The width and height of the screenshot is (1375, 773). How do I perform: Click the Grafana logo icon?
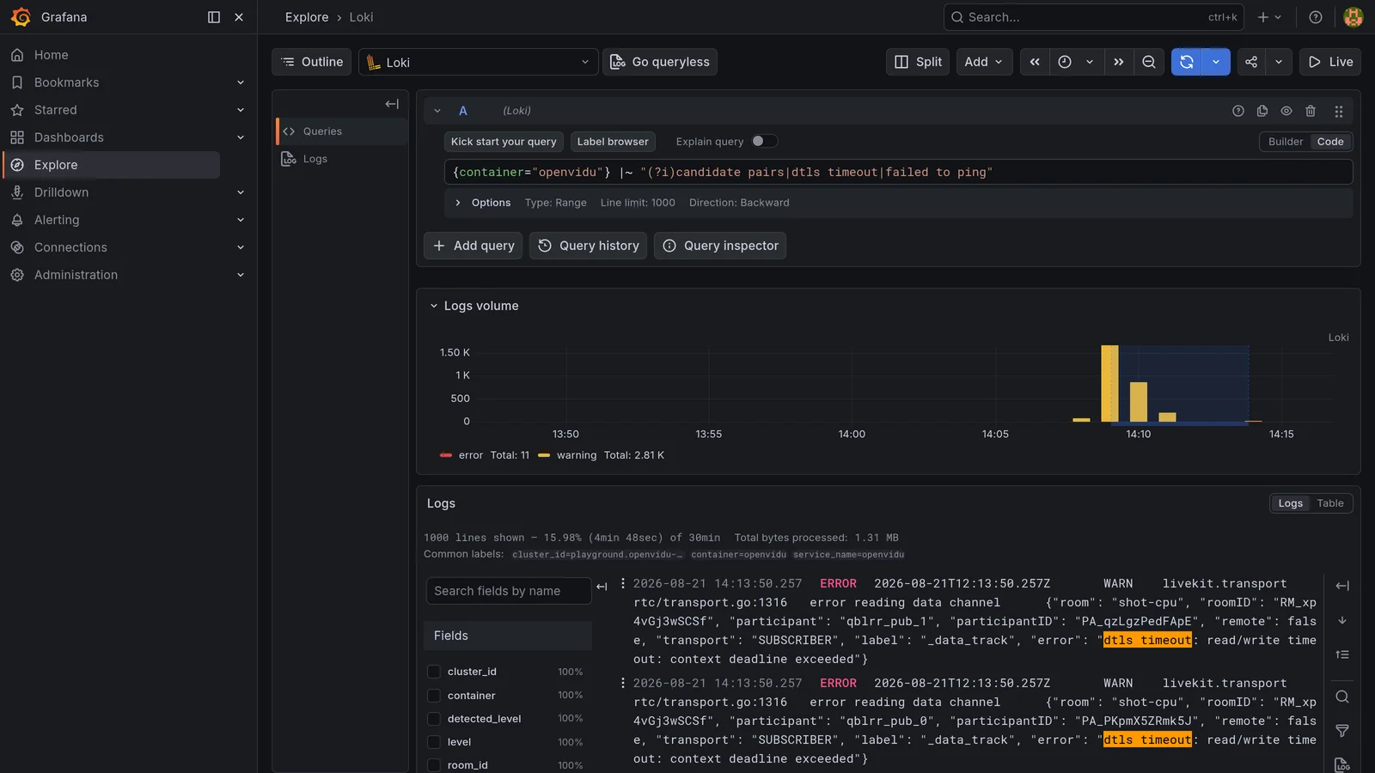tap(21, 17)
